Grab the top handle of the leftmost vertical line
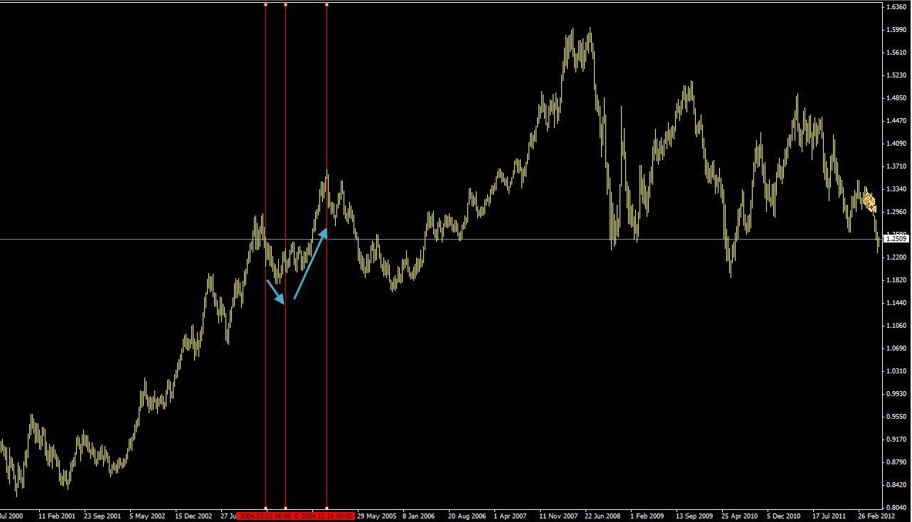 pyautogui.click(x=265, y=5)
